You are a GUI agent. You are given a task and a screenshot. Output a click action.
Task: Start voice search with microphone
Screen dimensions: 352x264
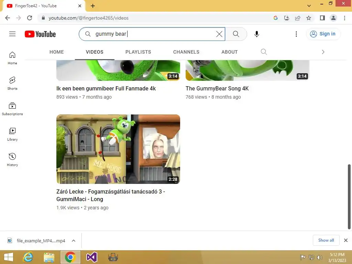[256, 34]
